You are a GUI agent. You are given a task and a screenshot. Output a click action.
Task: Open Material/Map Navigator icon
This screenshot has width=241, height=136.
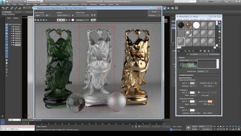220,47
